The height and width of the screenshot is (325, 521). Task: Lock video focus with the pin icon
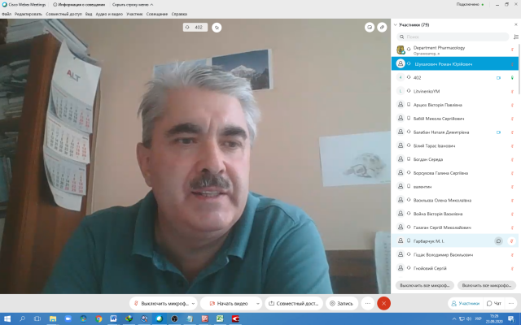pyautogui.click(x=217, y=28)
